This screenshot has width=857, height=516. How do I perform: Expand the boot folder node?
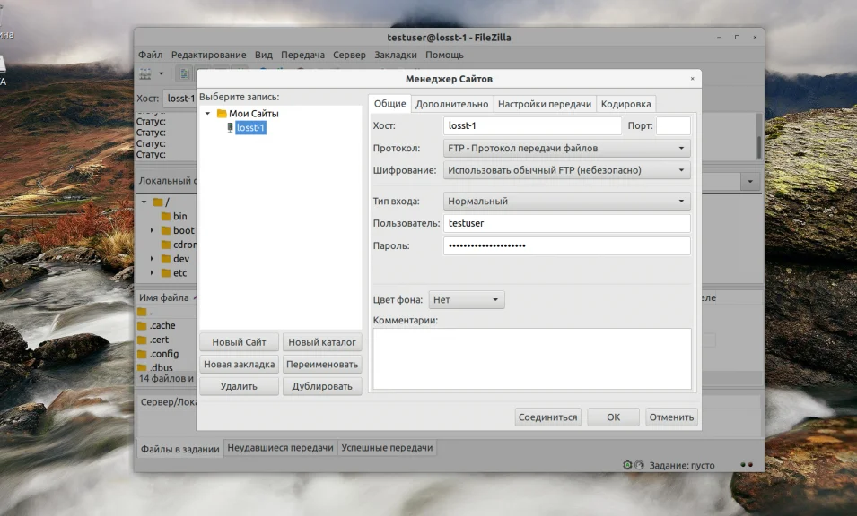(152, 230)
